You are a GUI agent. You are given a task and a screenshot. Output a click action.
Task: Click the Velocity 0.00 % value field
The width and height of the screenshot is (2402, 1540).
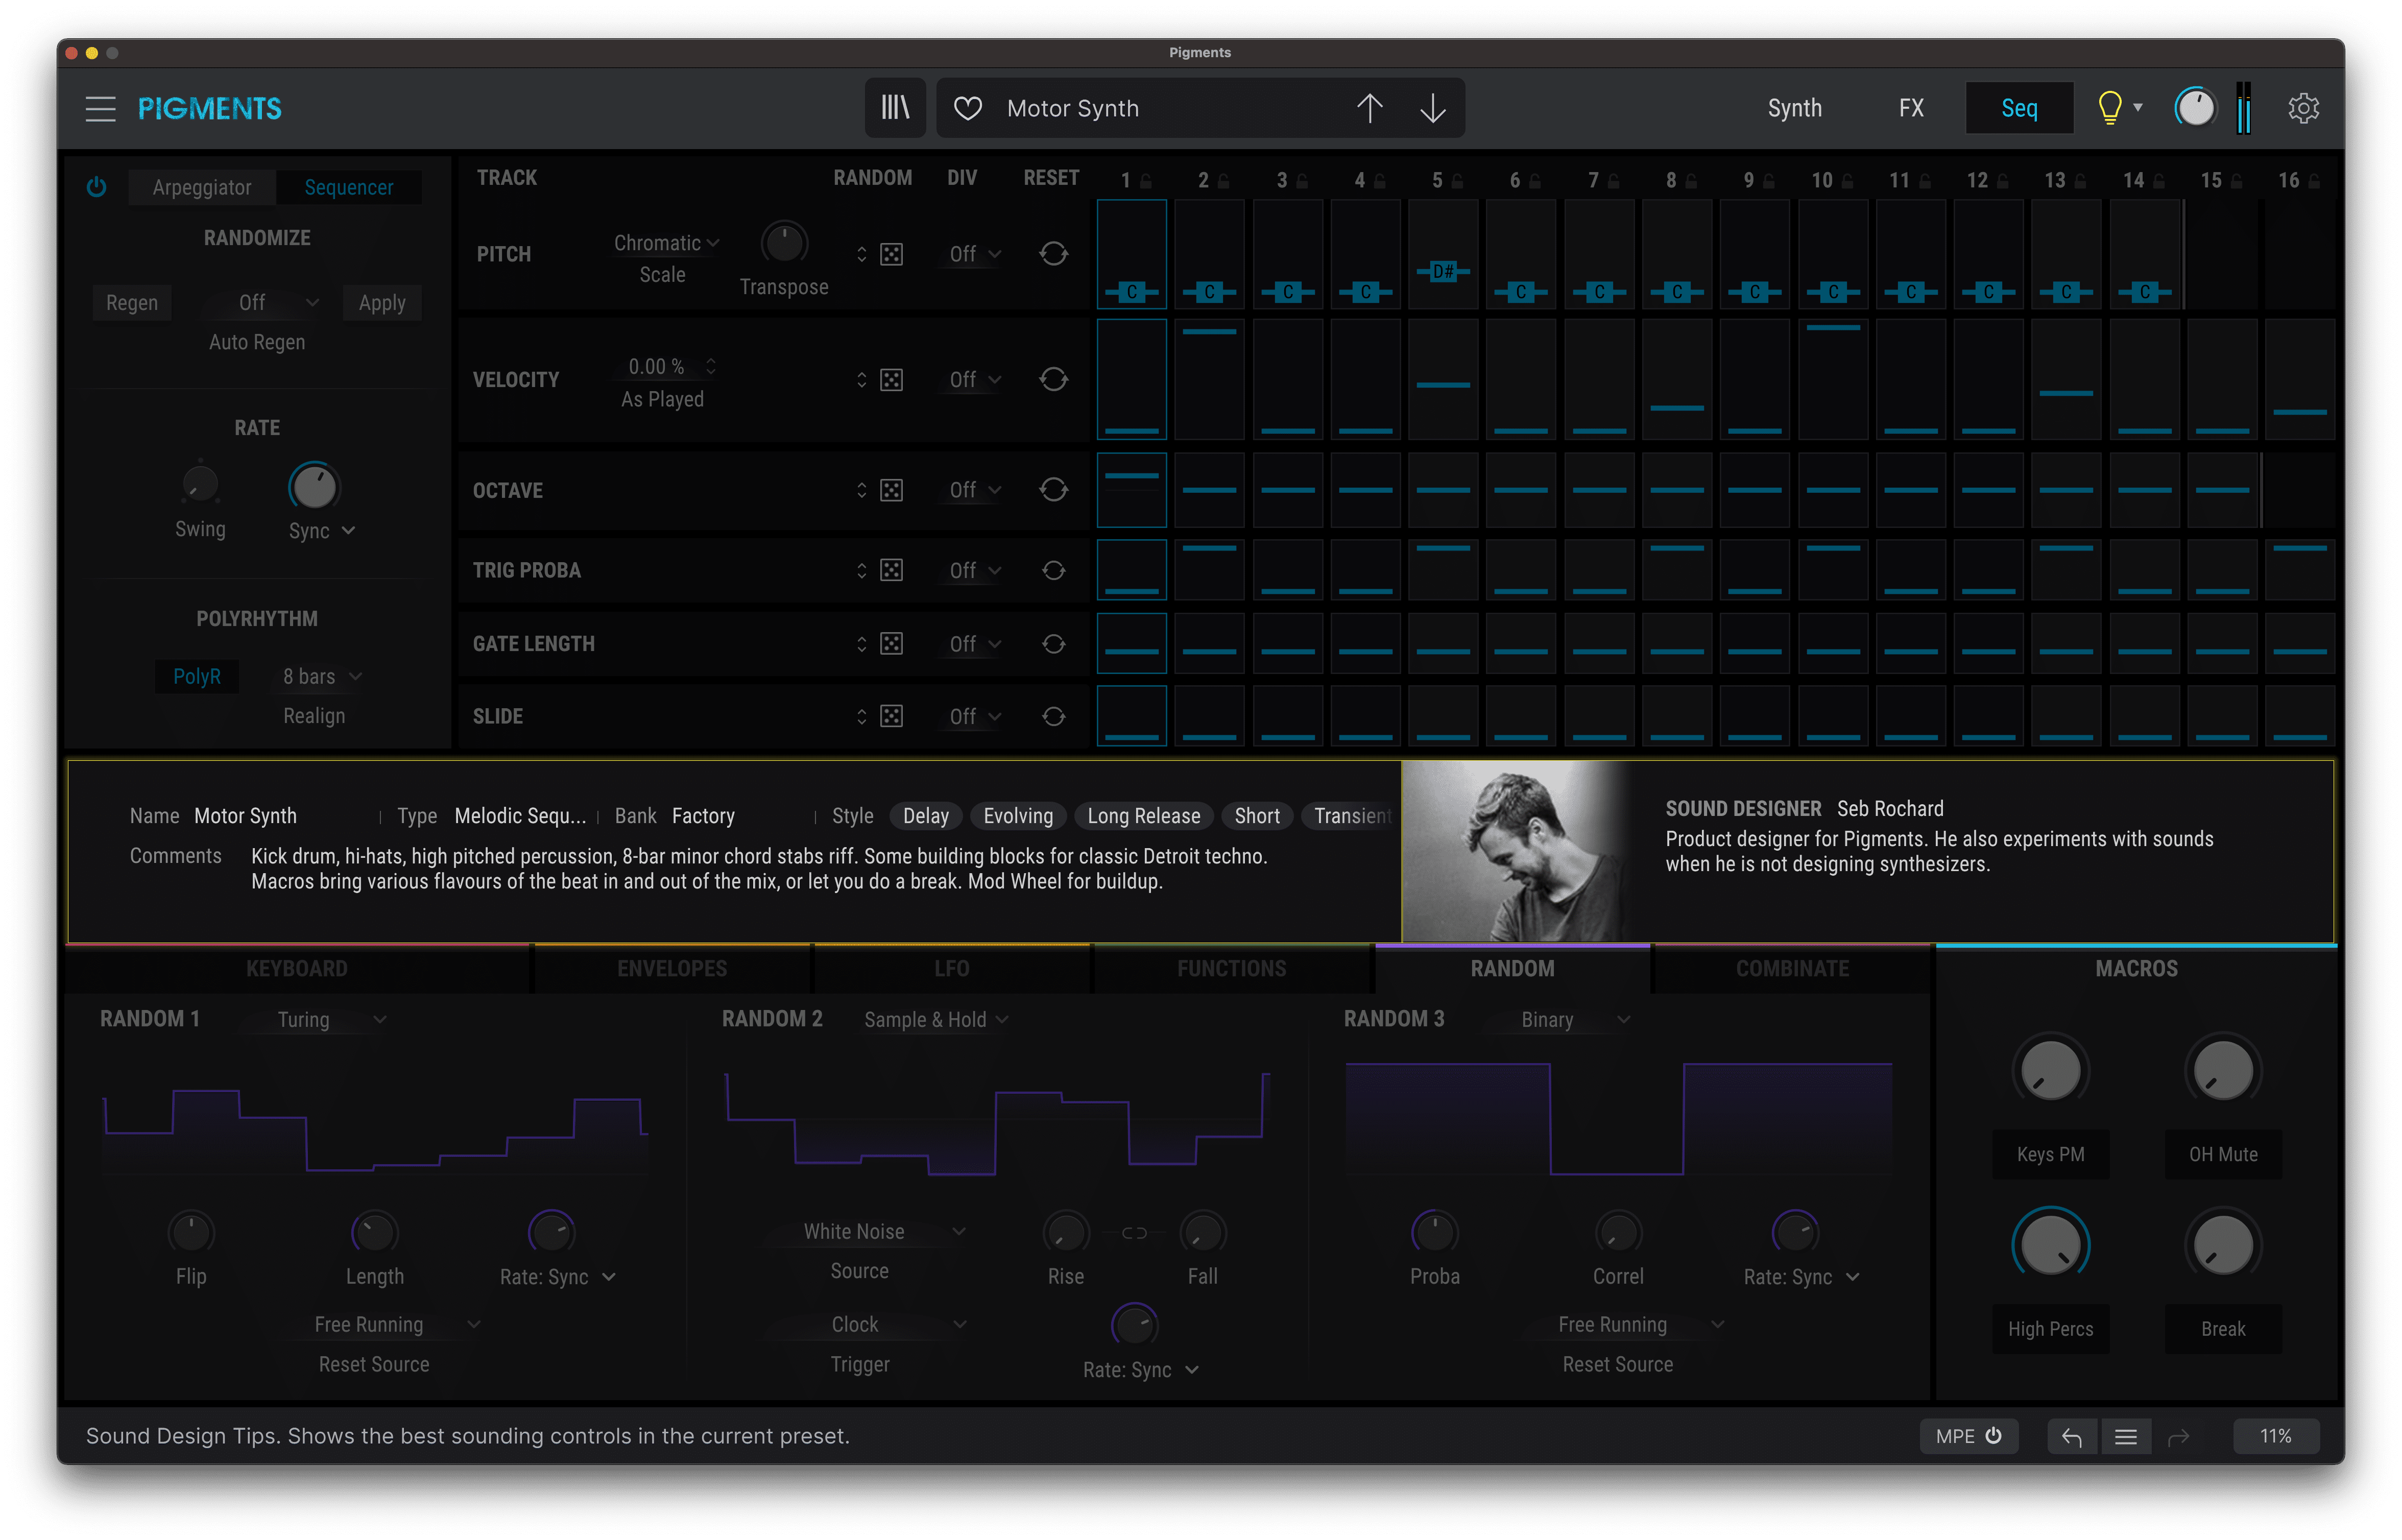664,367
